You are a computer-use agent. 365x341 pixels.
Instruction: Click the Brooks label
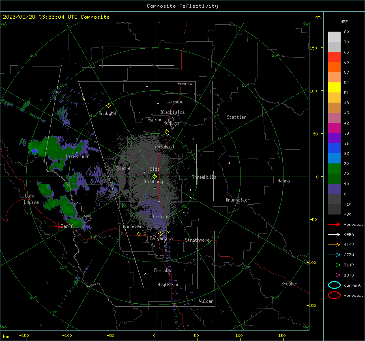point(288,284)
